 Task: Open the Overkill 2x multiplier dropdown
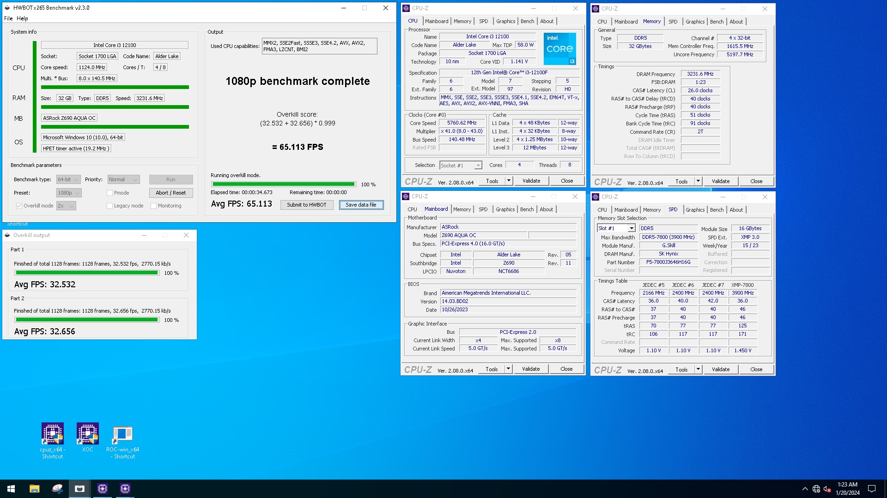[66, 206]
